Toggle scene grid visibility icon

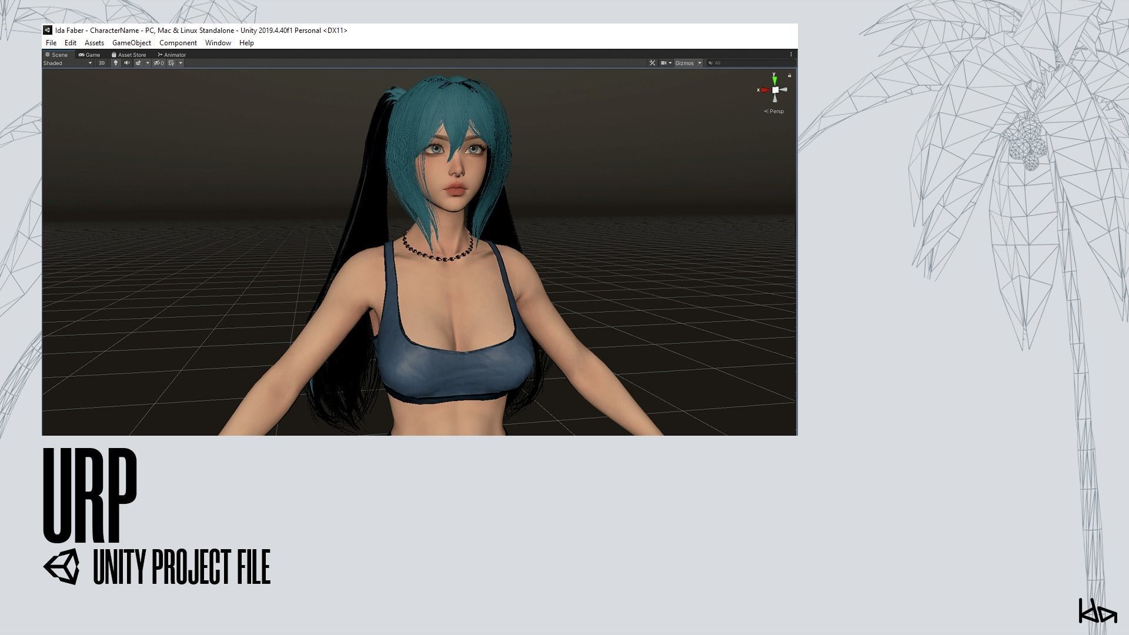click(x=171, y=63)
